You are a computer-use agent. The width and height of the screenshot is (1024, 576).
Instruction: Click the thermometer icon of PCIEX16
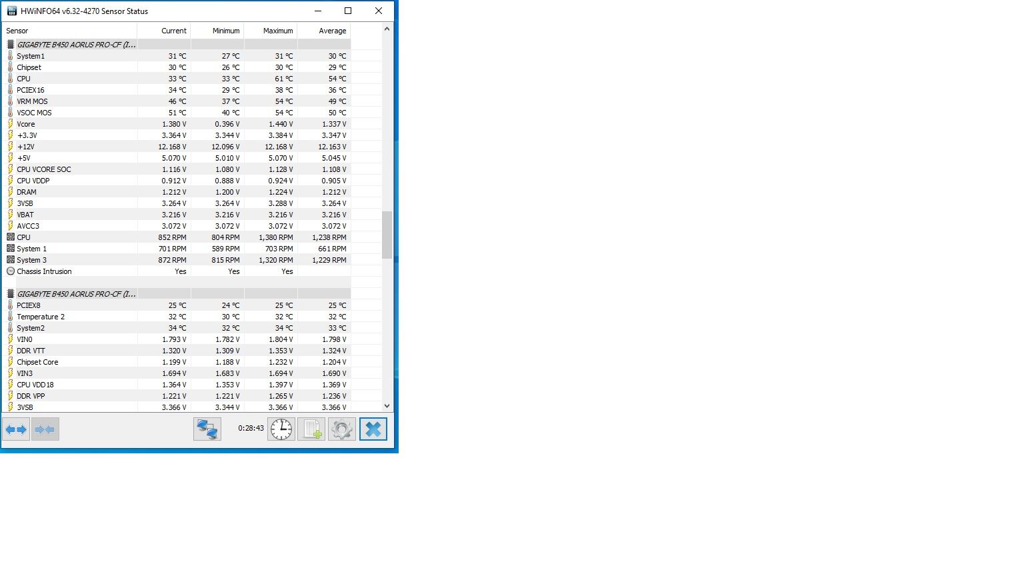pos(10,89)
